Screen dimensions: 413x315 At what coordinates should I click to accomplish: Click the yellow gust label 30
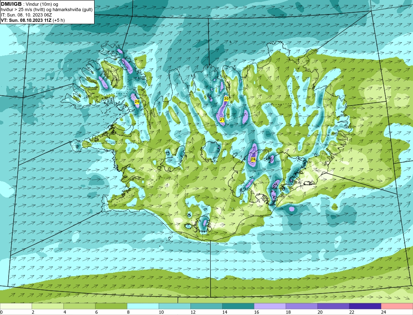pos(226,99)
